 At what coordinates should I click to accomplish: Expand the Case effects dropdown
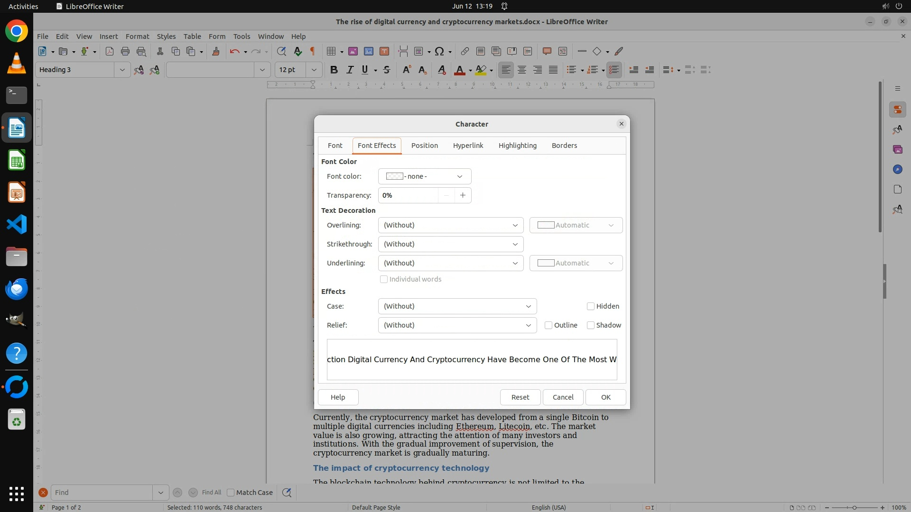(x=457, y=306)
